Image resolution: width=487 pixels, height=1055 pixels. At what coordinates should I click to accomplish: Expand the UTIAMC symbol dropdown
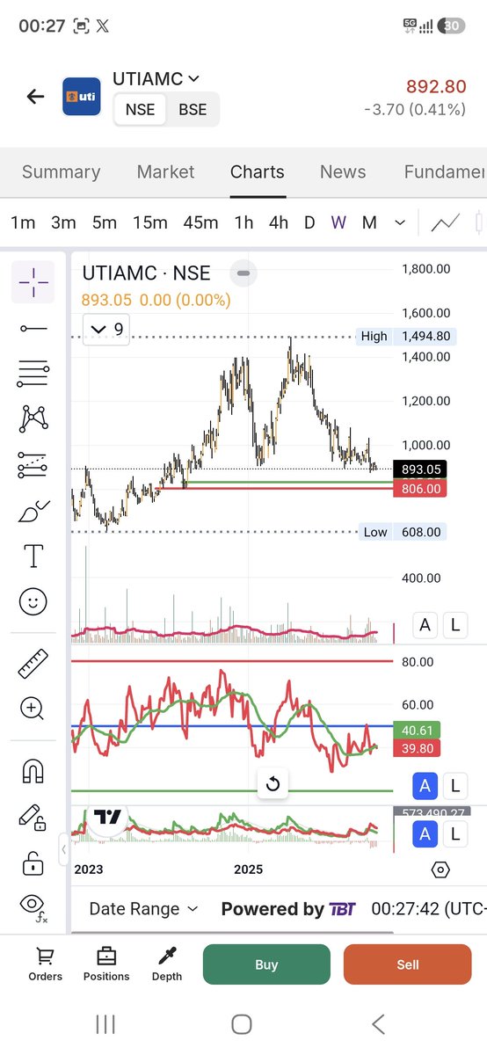pyautogui.click(x=194, y=79)
